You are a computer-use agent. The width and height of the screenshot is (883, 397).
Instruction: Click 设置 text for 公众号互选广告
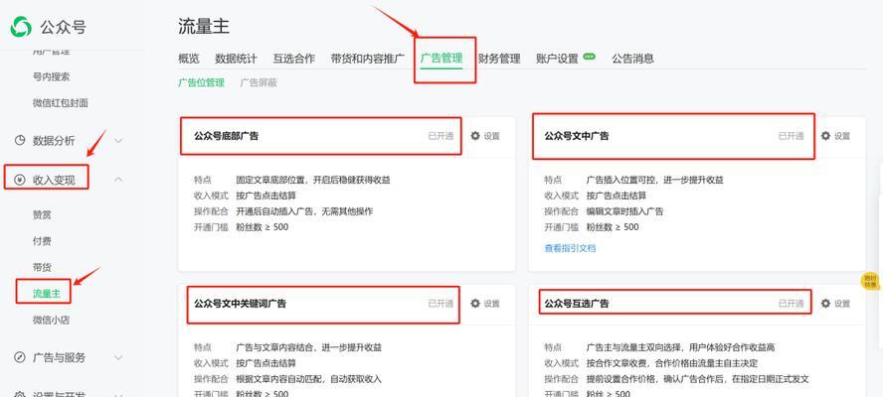[x=842, y=304]
